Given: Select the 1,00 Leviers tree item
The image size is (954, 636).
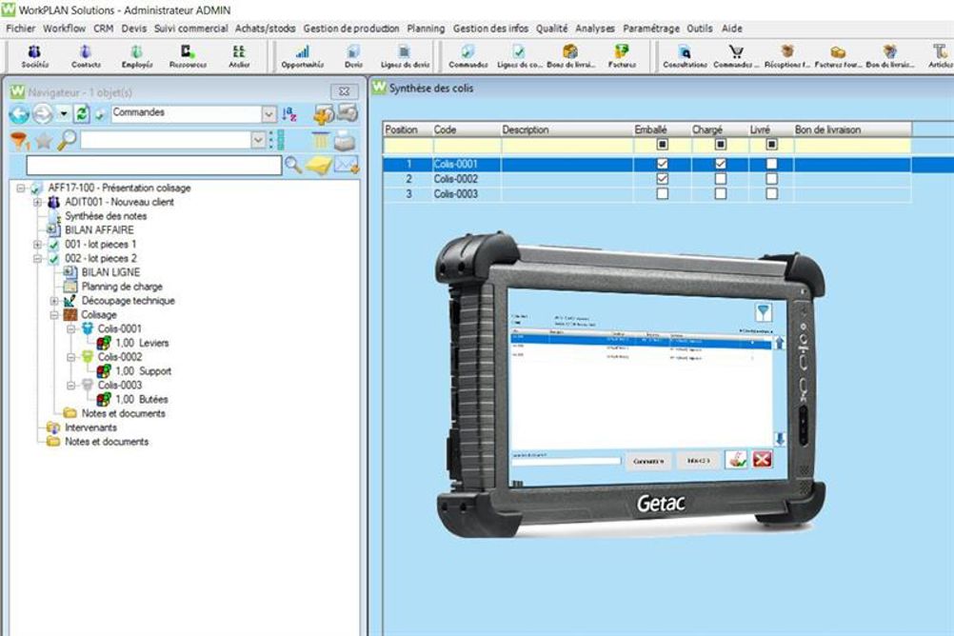Looking at the screenshot, I should (x=142, y=344).
